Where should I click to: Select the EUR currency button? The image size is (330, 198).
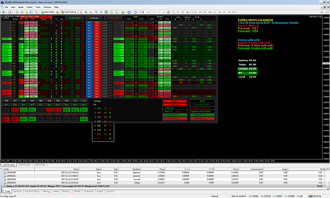tap(23, 101)
